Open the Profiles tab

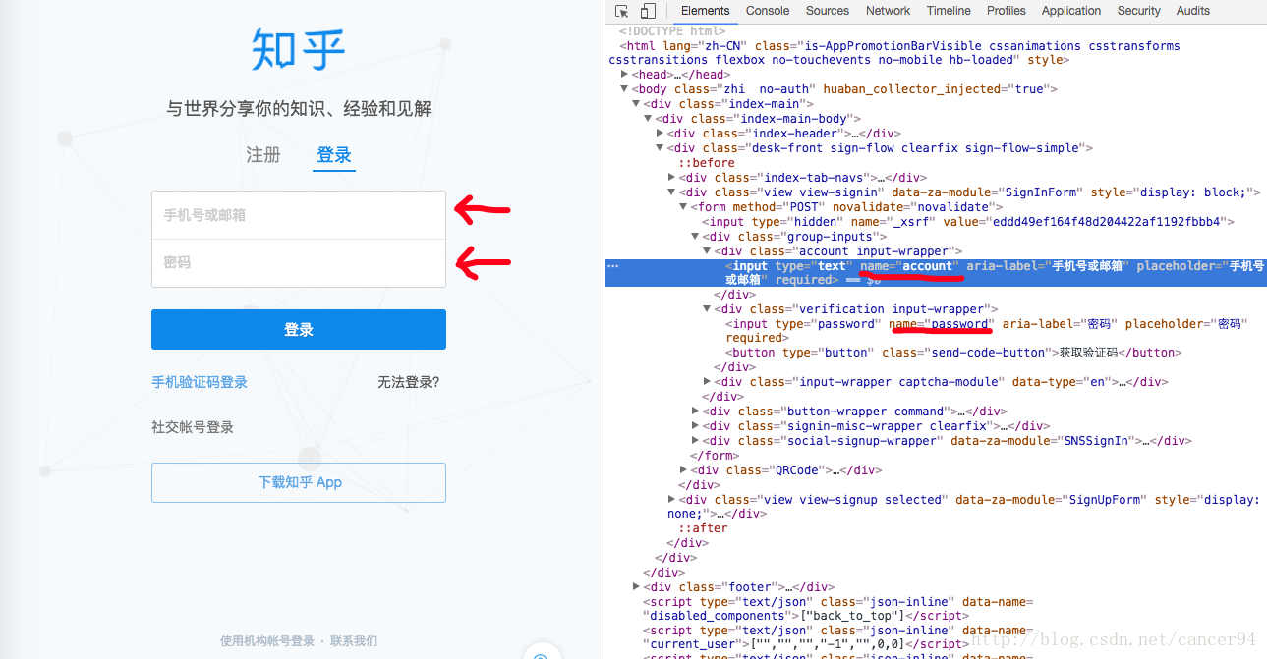(1007, 11)
